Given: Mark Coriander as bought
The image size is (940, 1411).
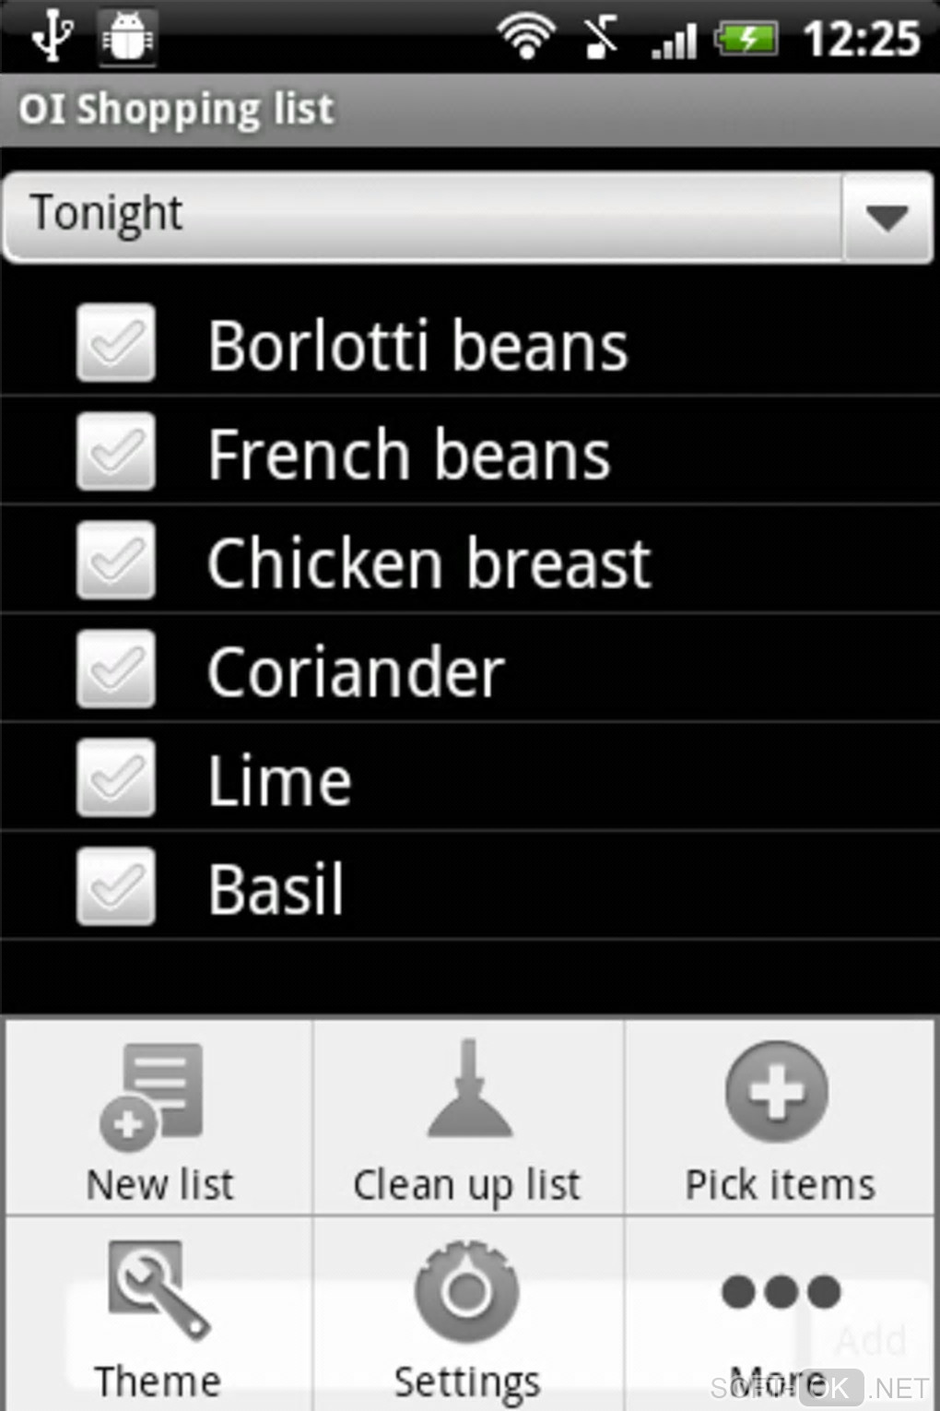Looking at the screenshot, I should click(116, 670).
